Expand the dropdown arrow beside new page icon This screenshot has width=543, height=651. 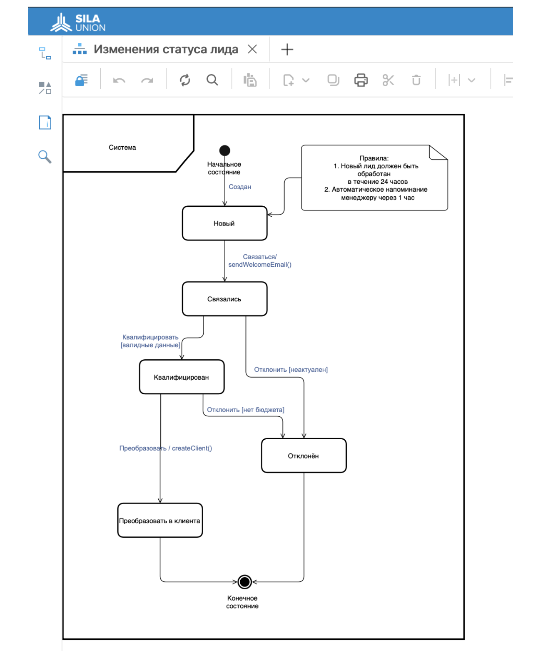[x=306, y=80]
